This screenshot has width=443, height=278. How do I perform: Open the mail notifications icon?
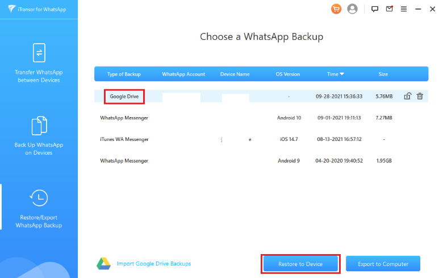(x=389, y=9)
